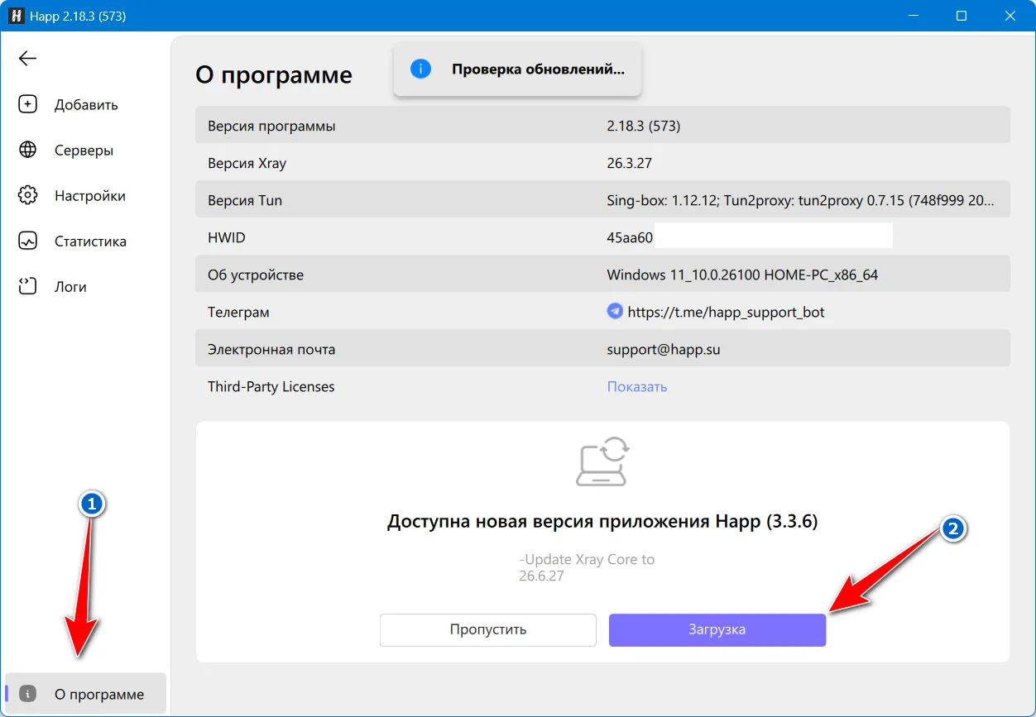
Task: Click the info icon next to О программе
Action: click(28, 694)
